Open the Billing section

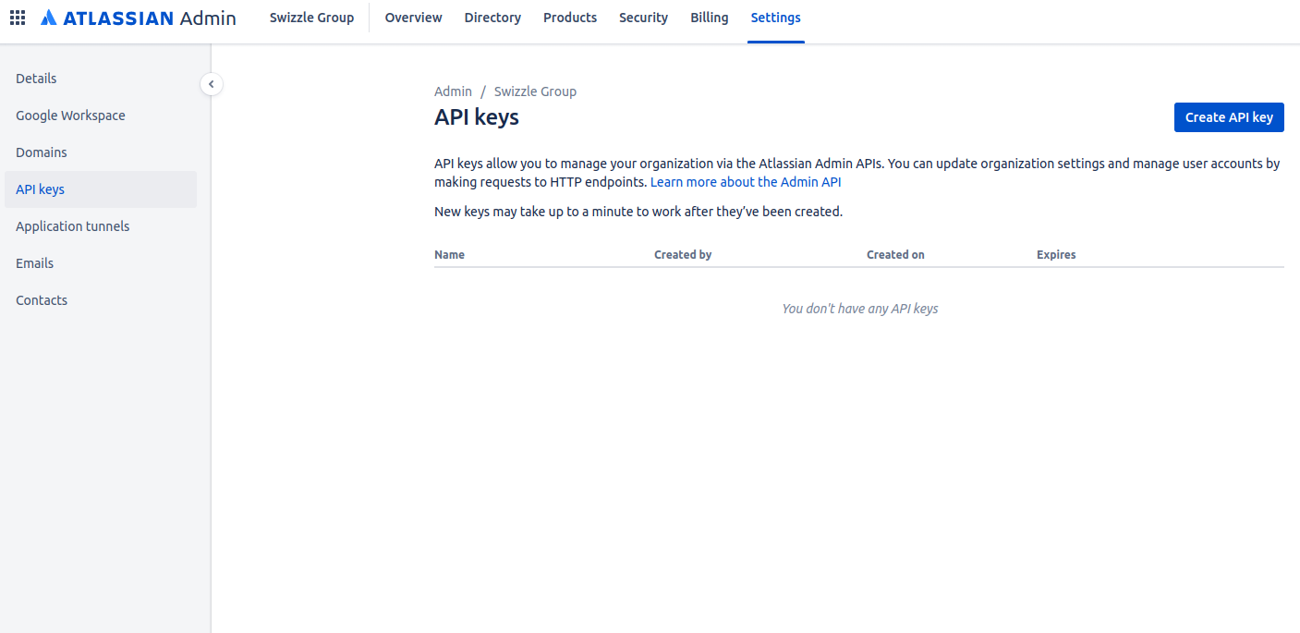pyautogui.click(x=709, y=17)
